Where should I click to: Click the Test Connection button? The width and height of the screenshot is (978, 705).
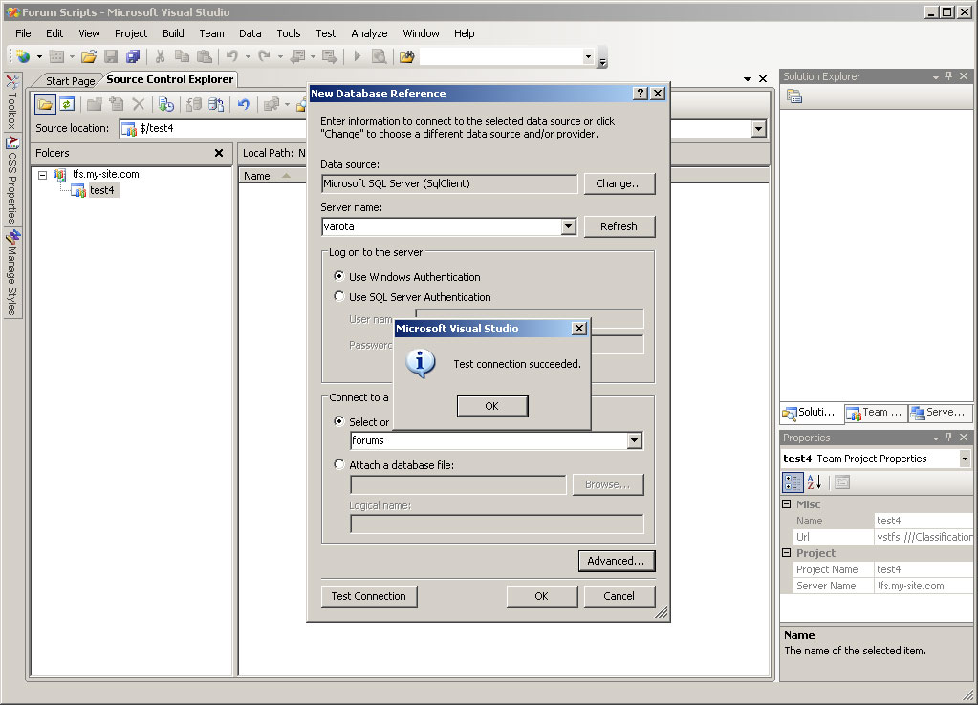click(x=369, y=596)
